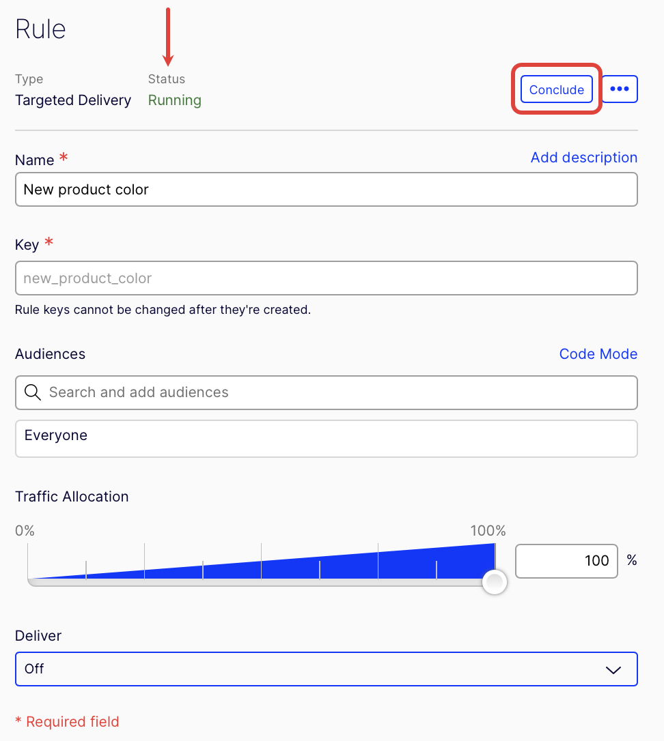Click the traffic percentage box showing 100

pos(566,561)
